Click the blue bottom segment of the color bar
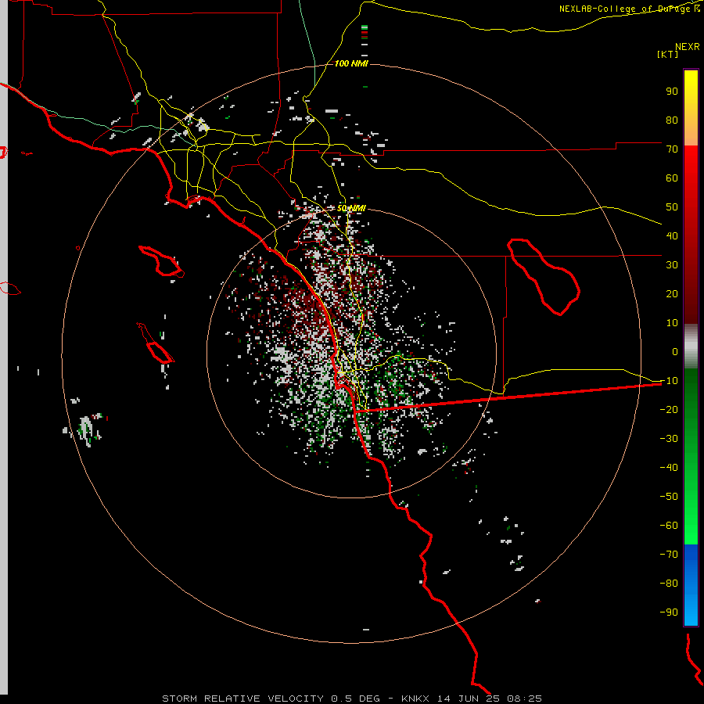This screenshot has width=704, height=704. tap(691, 585)
